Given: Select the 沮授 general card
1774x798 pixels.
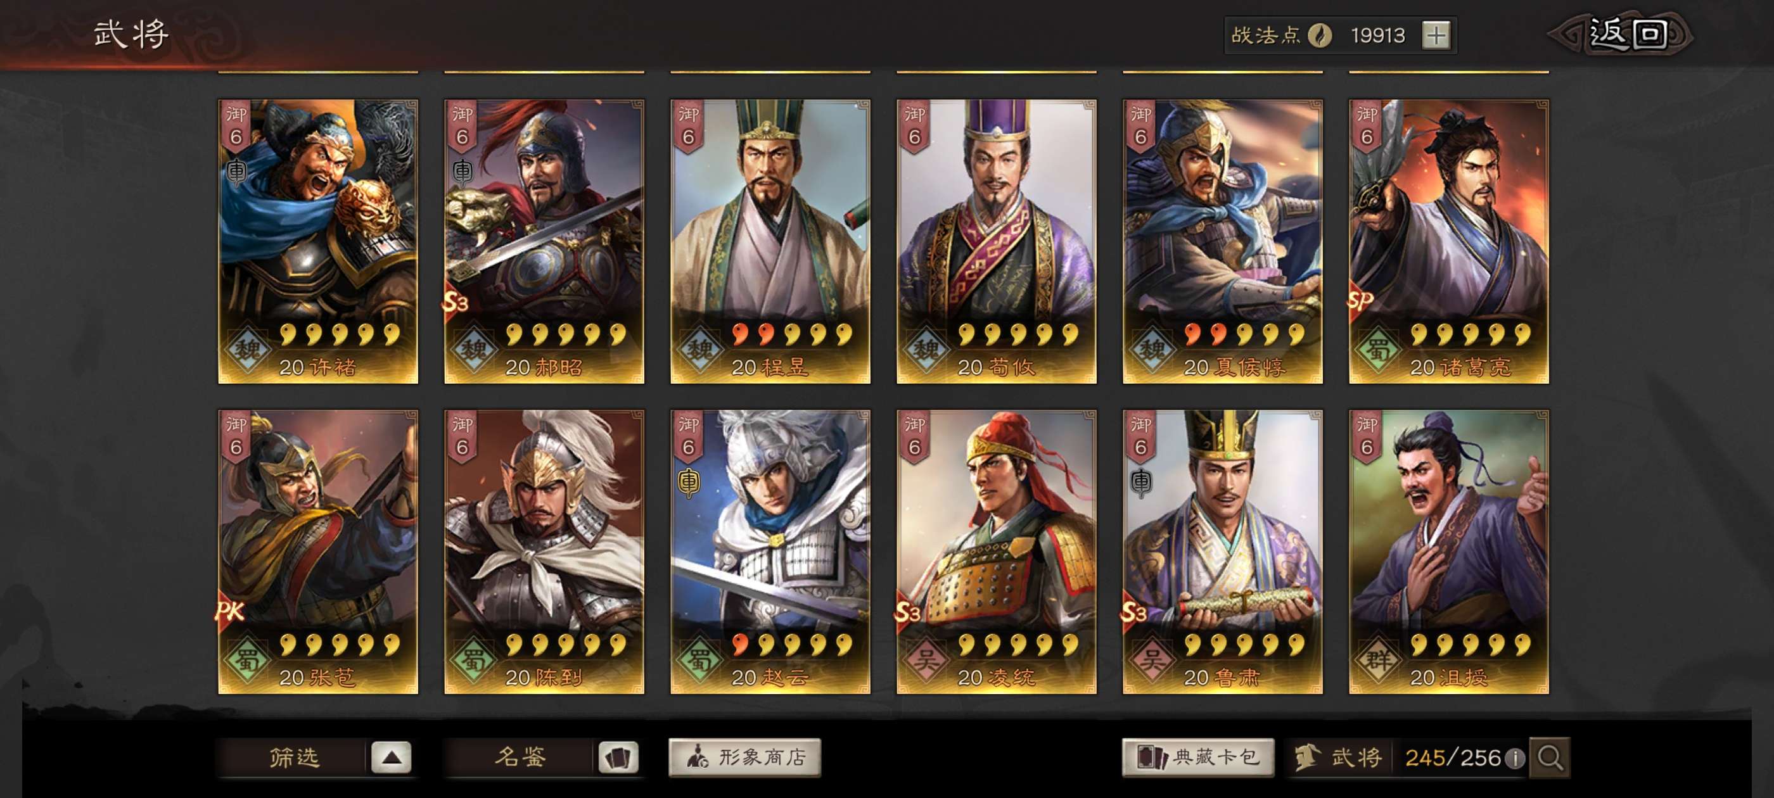Looking at the screenshot, I should (1448, 552).
